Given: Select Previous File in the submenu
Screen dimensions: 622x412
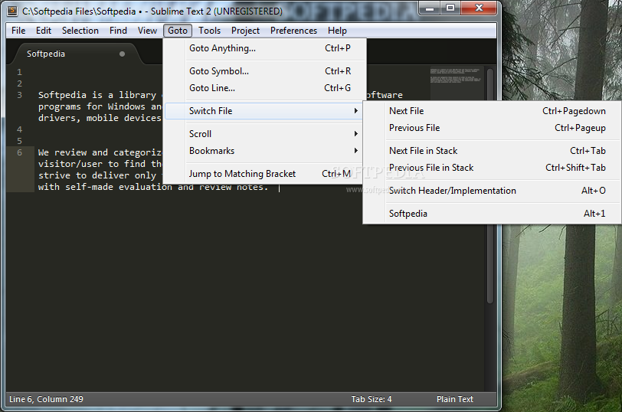Looking at the screenshot, I should click(x=493, y=128).
